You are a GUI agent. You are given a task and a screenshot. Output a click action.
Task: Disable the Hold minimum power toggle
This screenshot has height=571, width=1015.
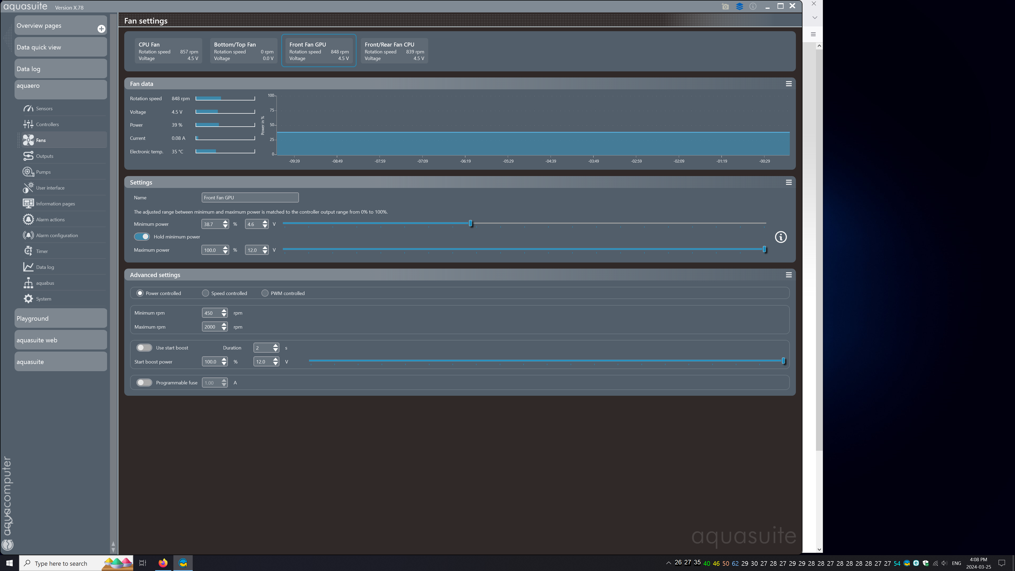point(142,236)
